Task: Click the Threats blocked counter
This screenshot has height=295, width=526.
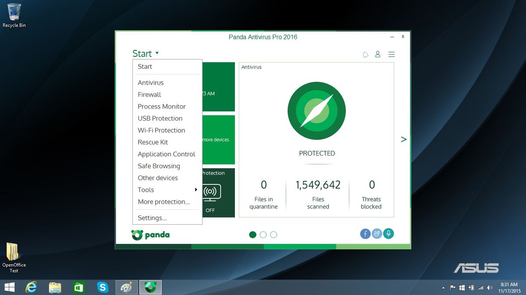Action: point(371,194)
